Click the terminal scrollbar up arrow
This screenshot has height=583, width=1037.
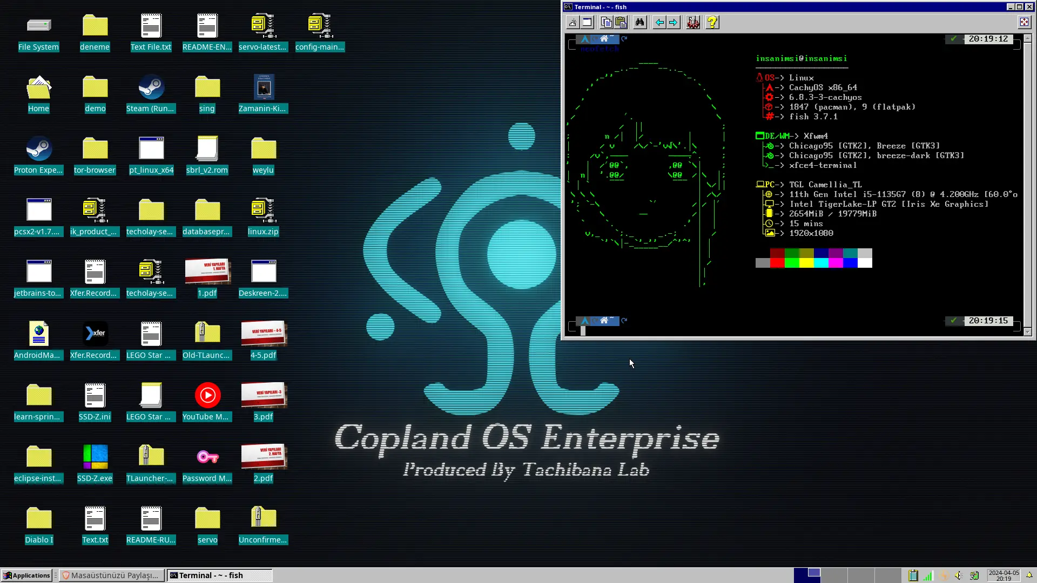1027,38
